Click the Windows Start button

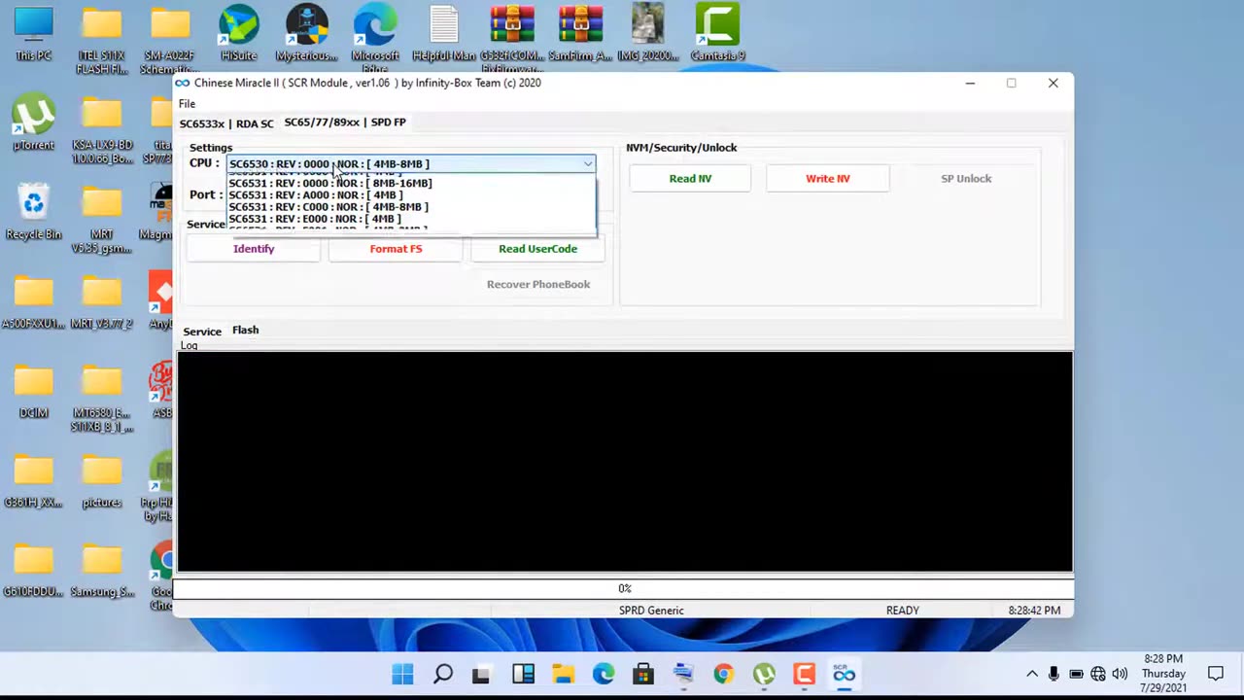(x=402, y=674)
